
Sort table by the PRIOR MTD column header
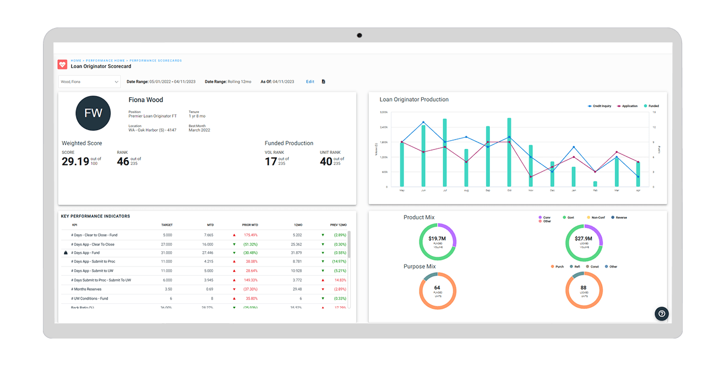[249, 225]
